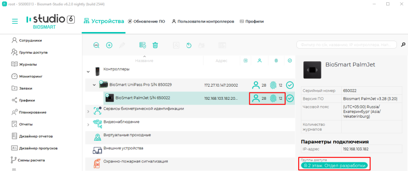
Task: Click status checkmark in PalmJet row
Action: [290, 98]
